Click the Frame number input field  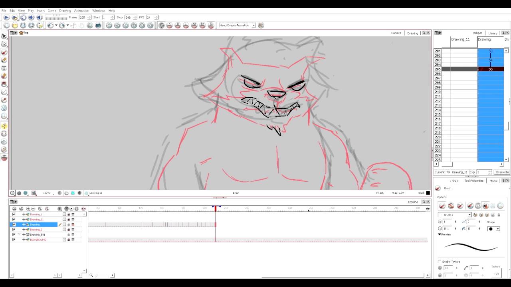coord(83,18)
